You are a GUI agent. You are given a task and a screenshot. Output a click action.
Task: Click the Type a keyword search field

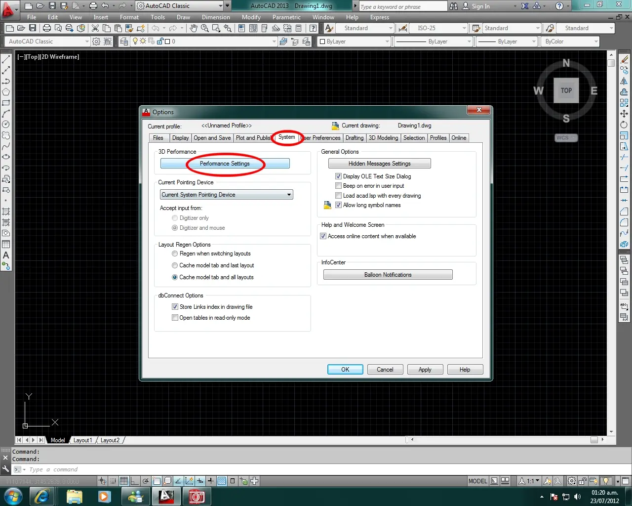coord(402,6)
